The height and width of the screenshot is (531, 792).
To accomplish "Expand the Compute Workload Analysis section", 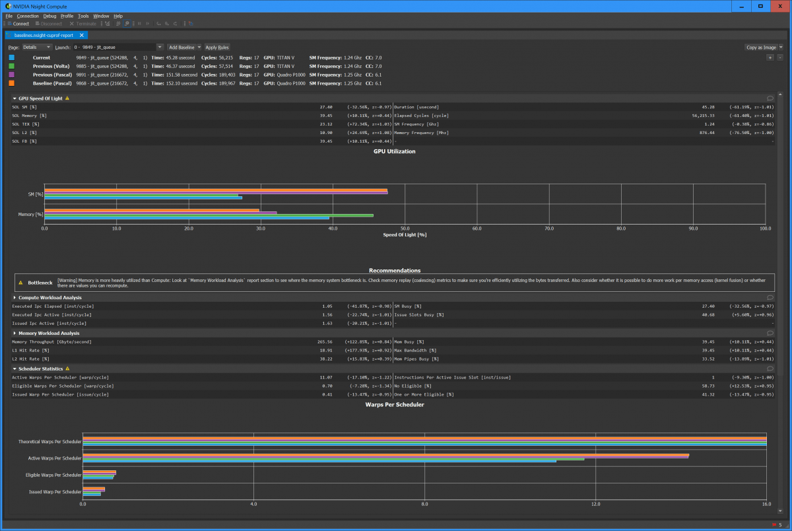I will click(x=15, y=298).
